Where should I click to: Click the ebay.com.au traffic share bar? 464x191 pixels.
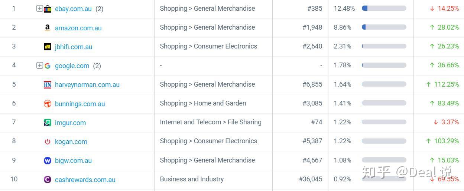pos(384,8)
